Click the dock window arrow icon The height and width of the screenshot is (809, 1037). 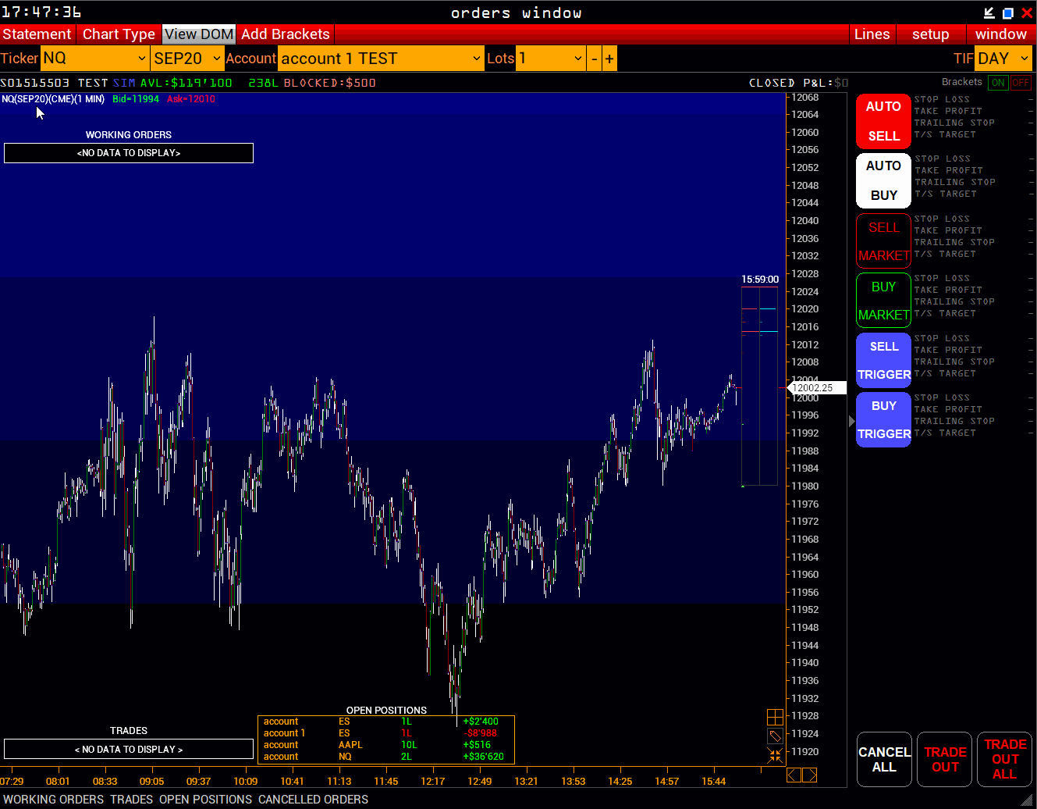989,12
